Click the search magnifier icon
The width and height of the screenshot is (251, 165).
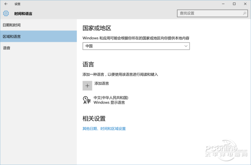tap(244, 13)
